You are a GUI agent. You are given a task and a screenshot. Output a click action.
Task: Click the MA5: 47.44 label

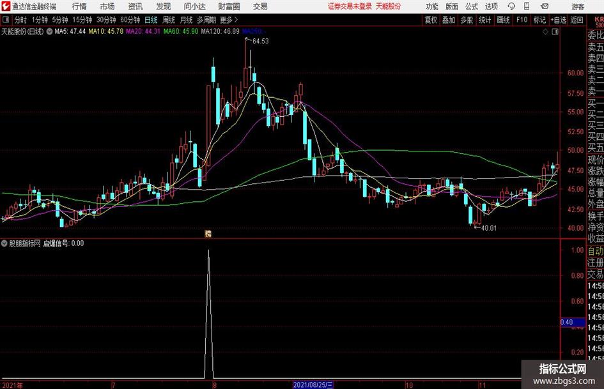coord(70,31)
